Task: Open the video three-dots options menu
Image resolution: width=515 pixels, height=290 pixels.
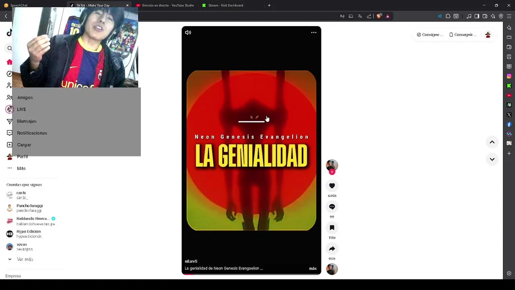Action: [314, 33]
